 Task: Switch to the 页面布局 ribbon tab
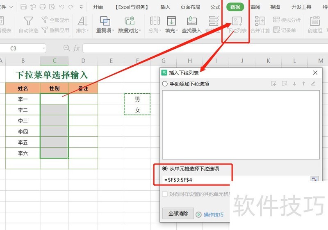point(191,7)
